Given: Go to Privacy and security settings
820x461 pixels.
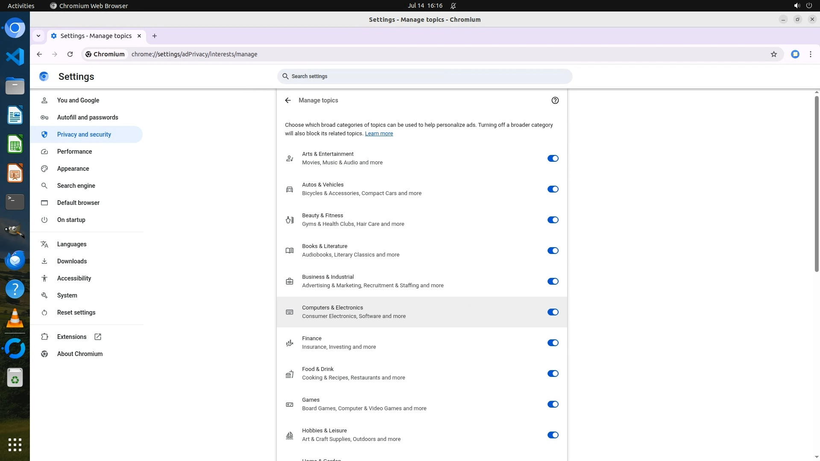Looking at the screenshot, I should point(84,134).
